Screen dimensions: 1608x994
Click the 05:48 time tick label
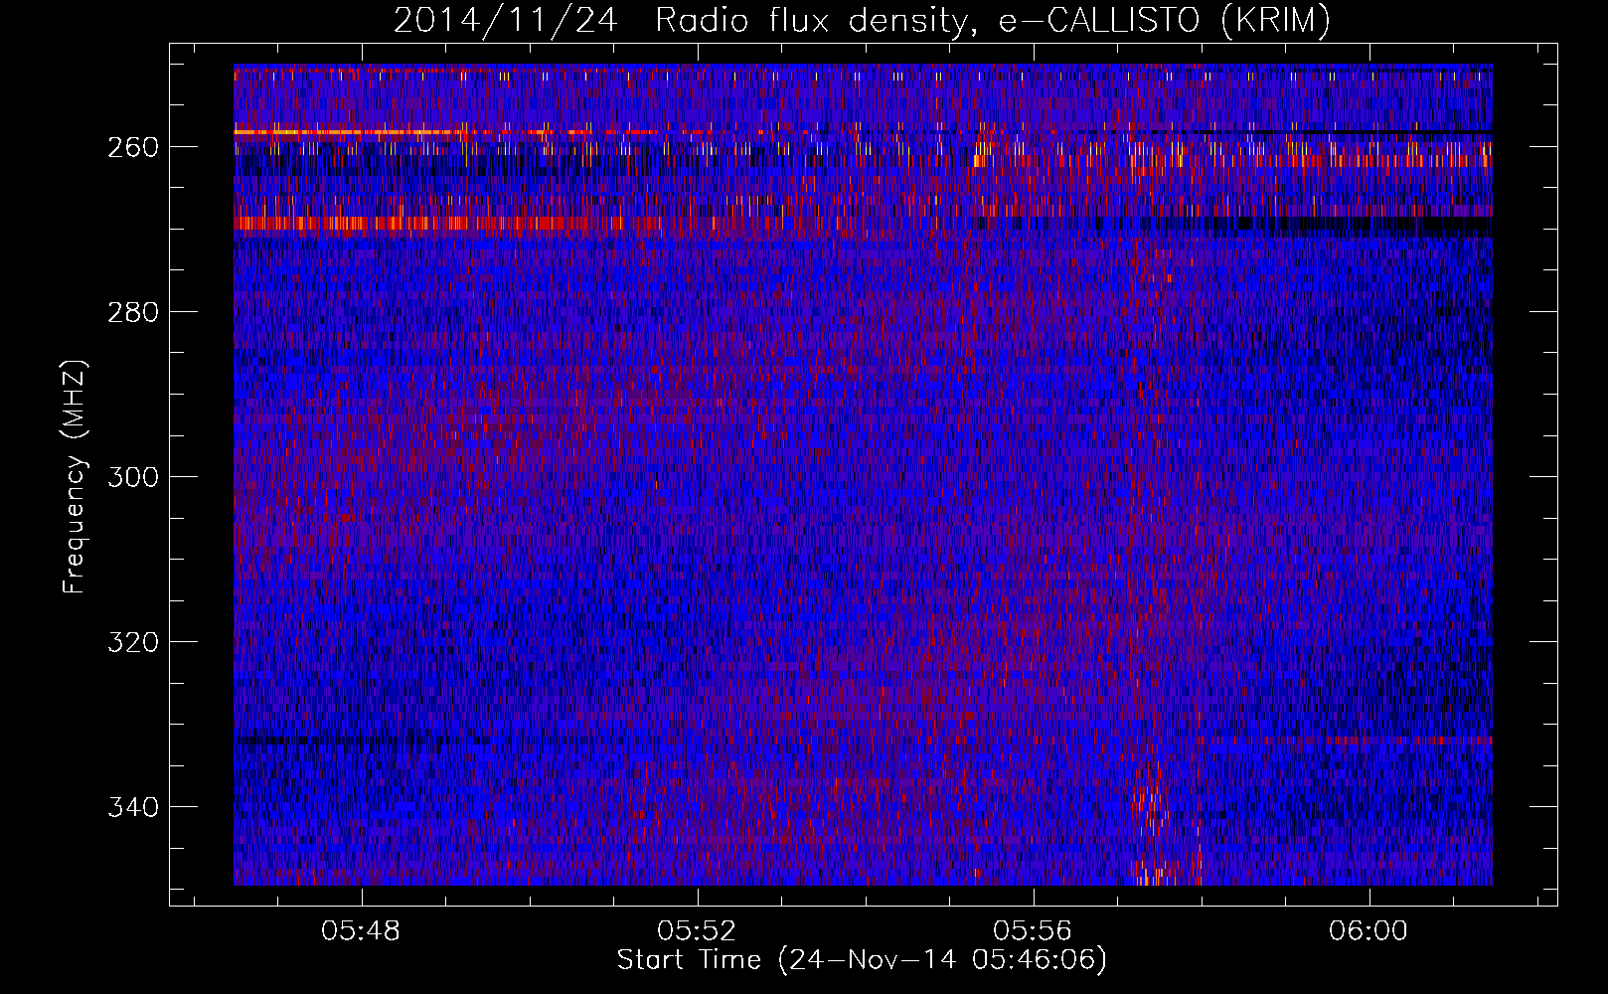coord(362,931)
